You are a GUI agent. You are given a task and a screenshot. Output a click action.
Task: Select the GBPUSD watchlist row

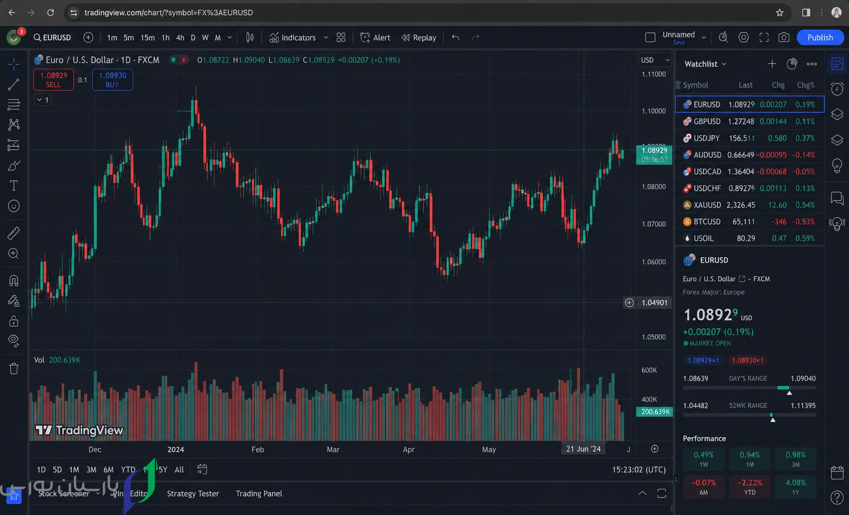click(749, 121)
